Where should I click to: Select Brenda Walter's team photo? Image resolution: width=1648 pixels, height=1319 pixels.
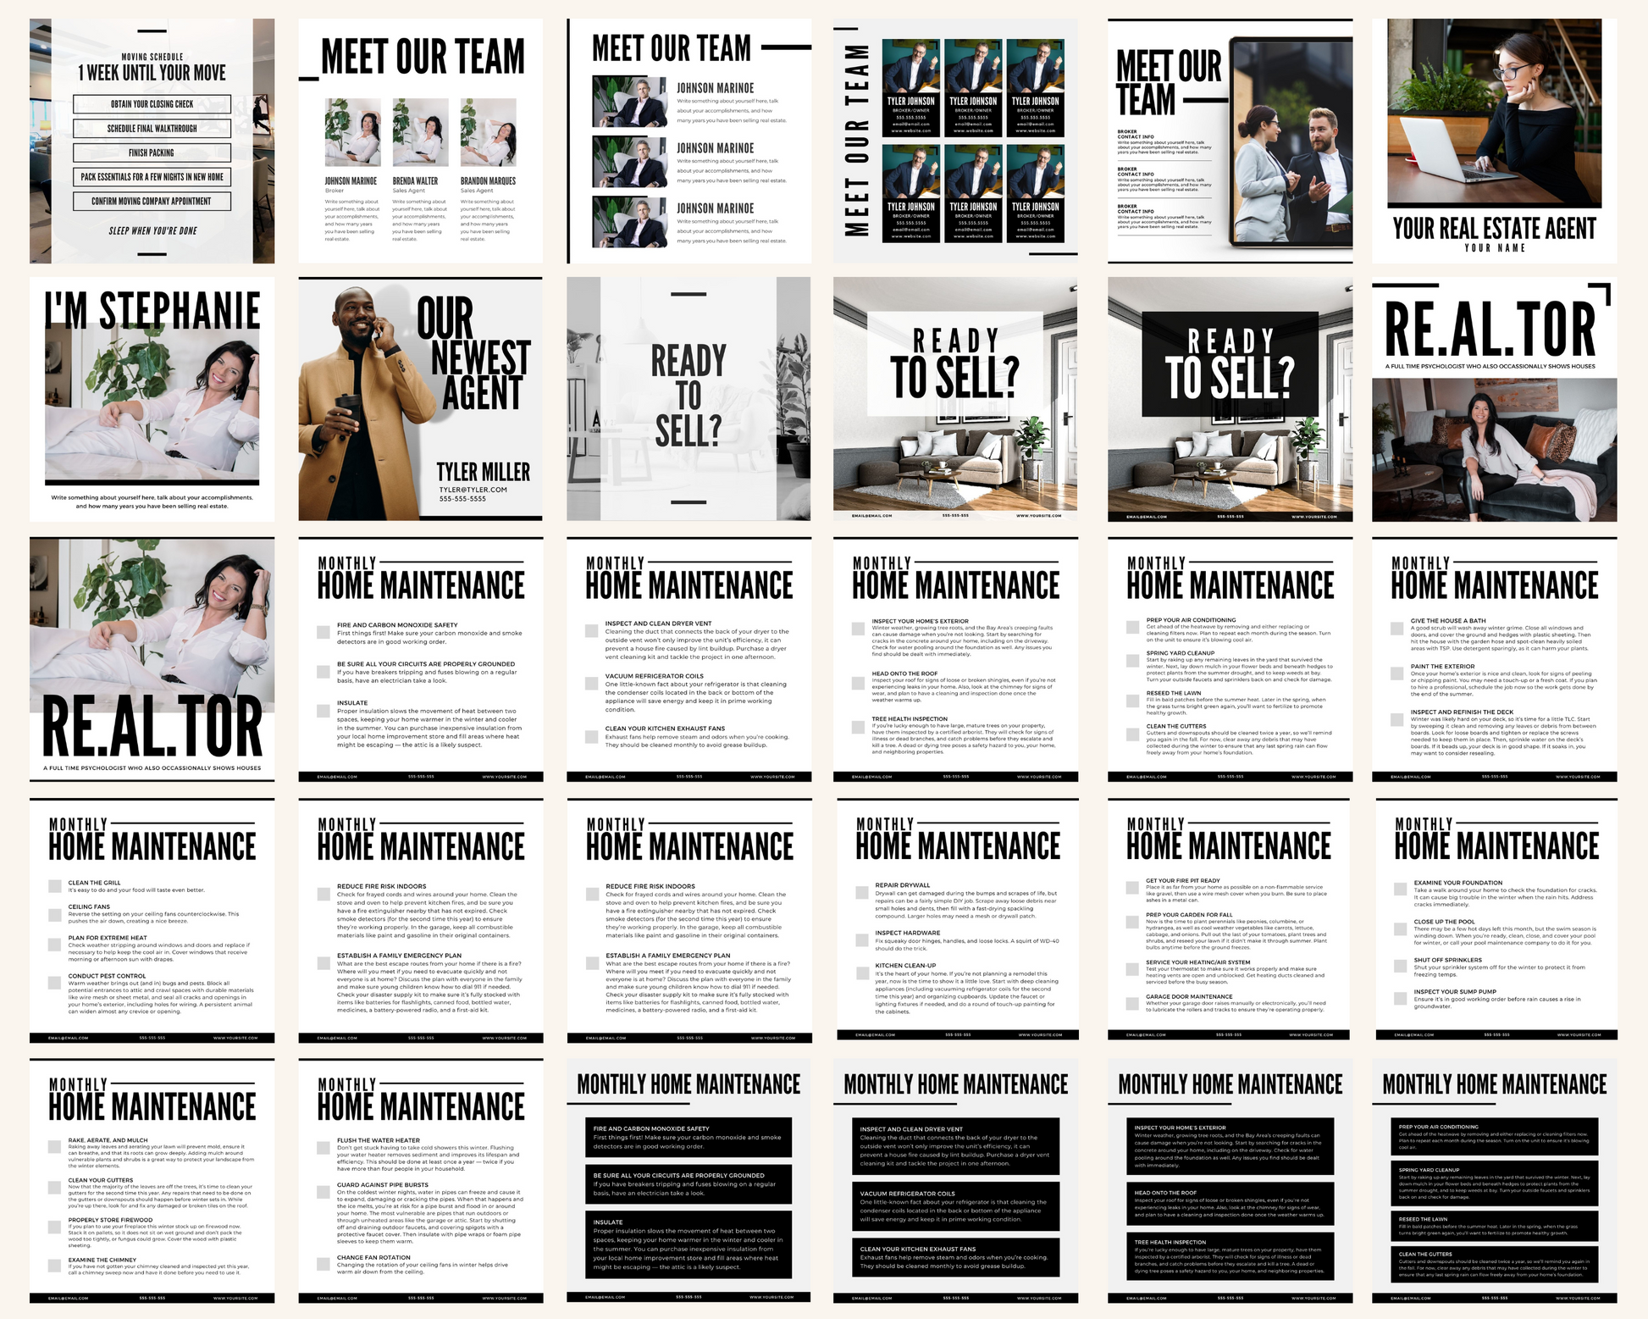(420, 132)
